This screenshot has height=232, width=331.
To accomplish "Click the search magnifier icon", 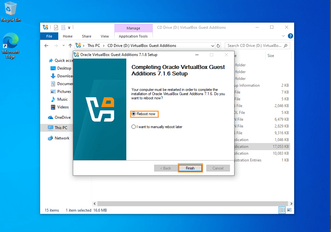I will click(x=286, y=46).
